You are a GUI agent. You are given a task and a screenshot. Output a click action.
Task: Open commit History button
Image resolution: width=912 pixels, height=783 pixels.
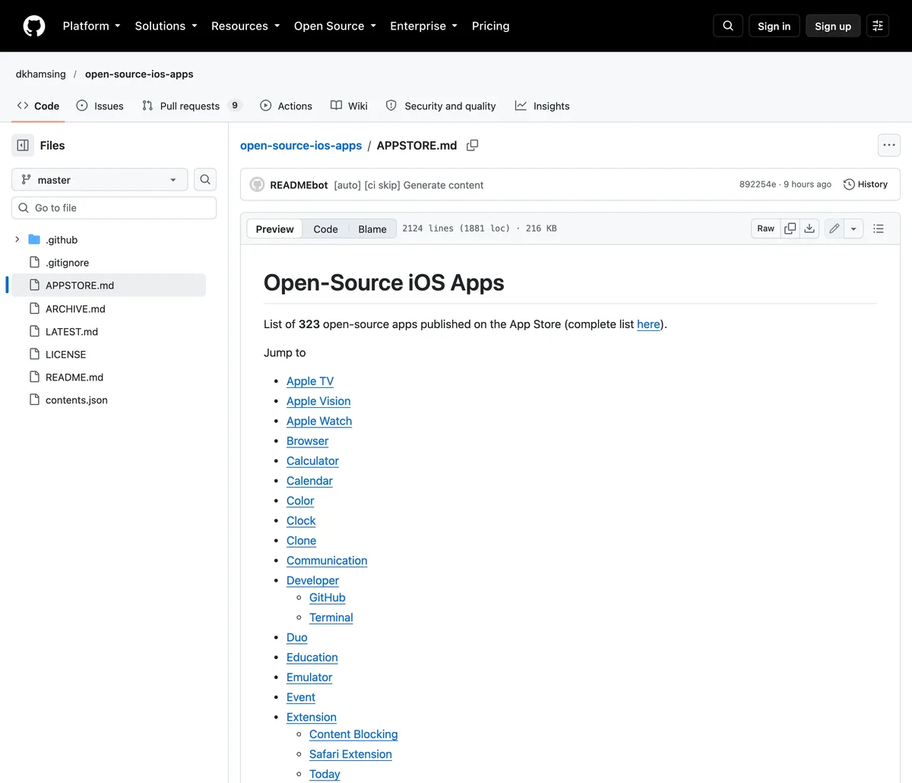[x=866, y=185]
